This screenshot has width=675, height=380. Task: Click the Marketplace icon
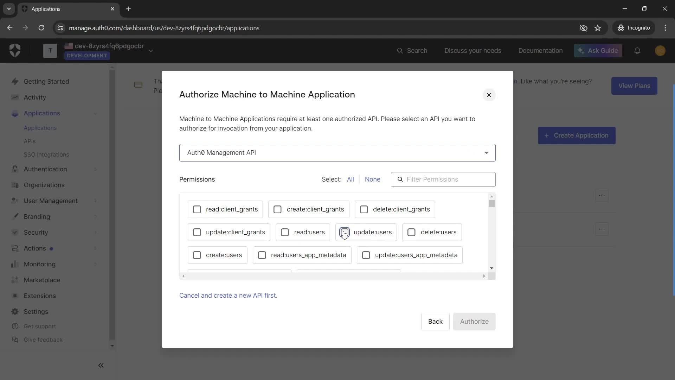[x=15, y=280]
